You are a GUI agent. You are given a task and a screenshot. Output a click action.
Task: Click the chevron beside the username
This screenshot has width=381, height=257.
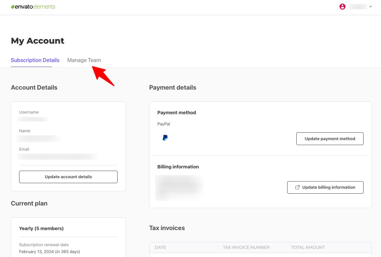click(370, 7)
